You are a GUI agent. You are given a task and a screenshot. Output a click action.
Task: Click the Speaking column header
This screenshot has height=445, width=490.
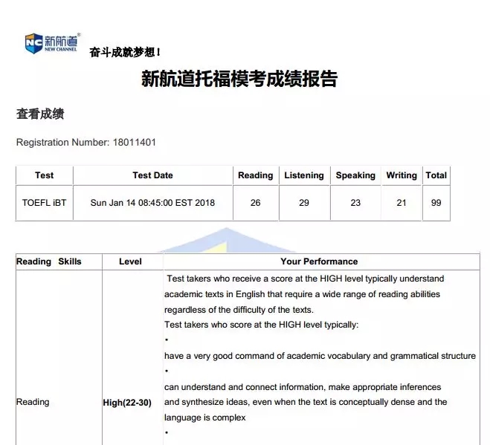pos(355,175)
